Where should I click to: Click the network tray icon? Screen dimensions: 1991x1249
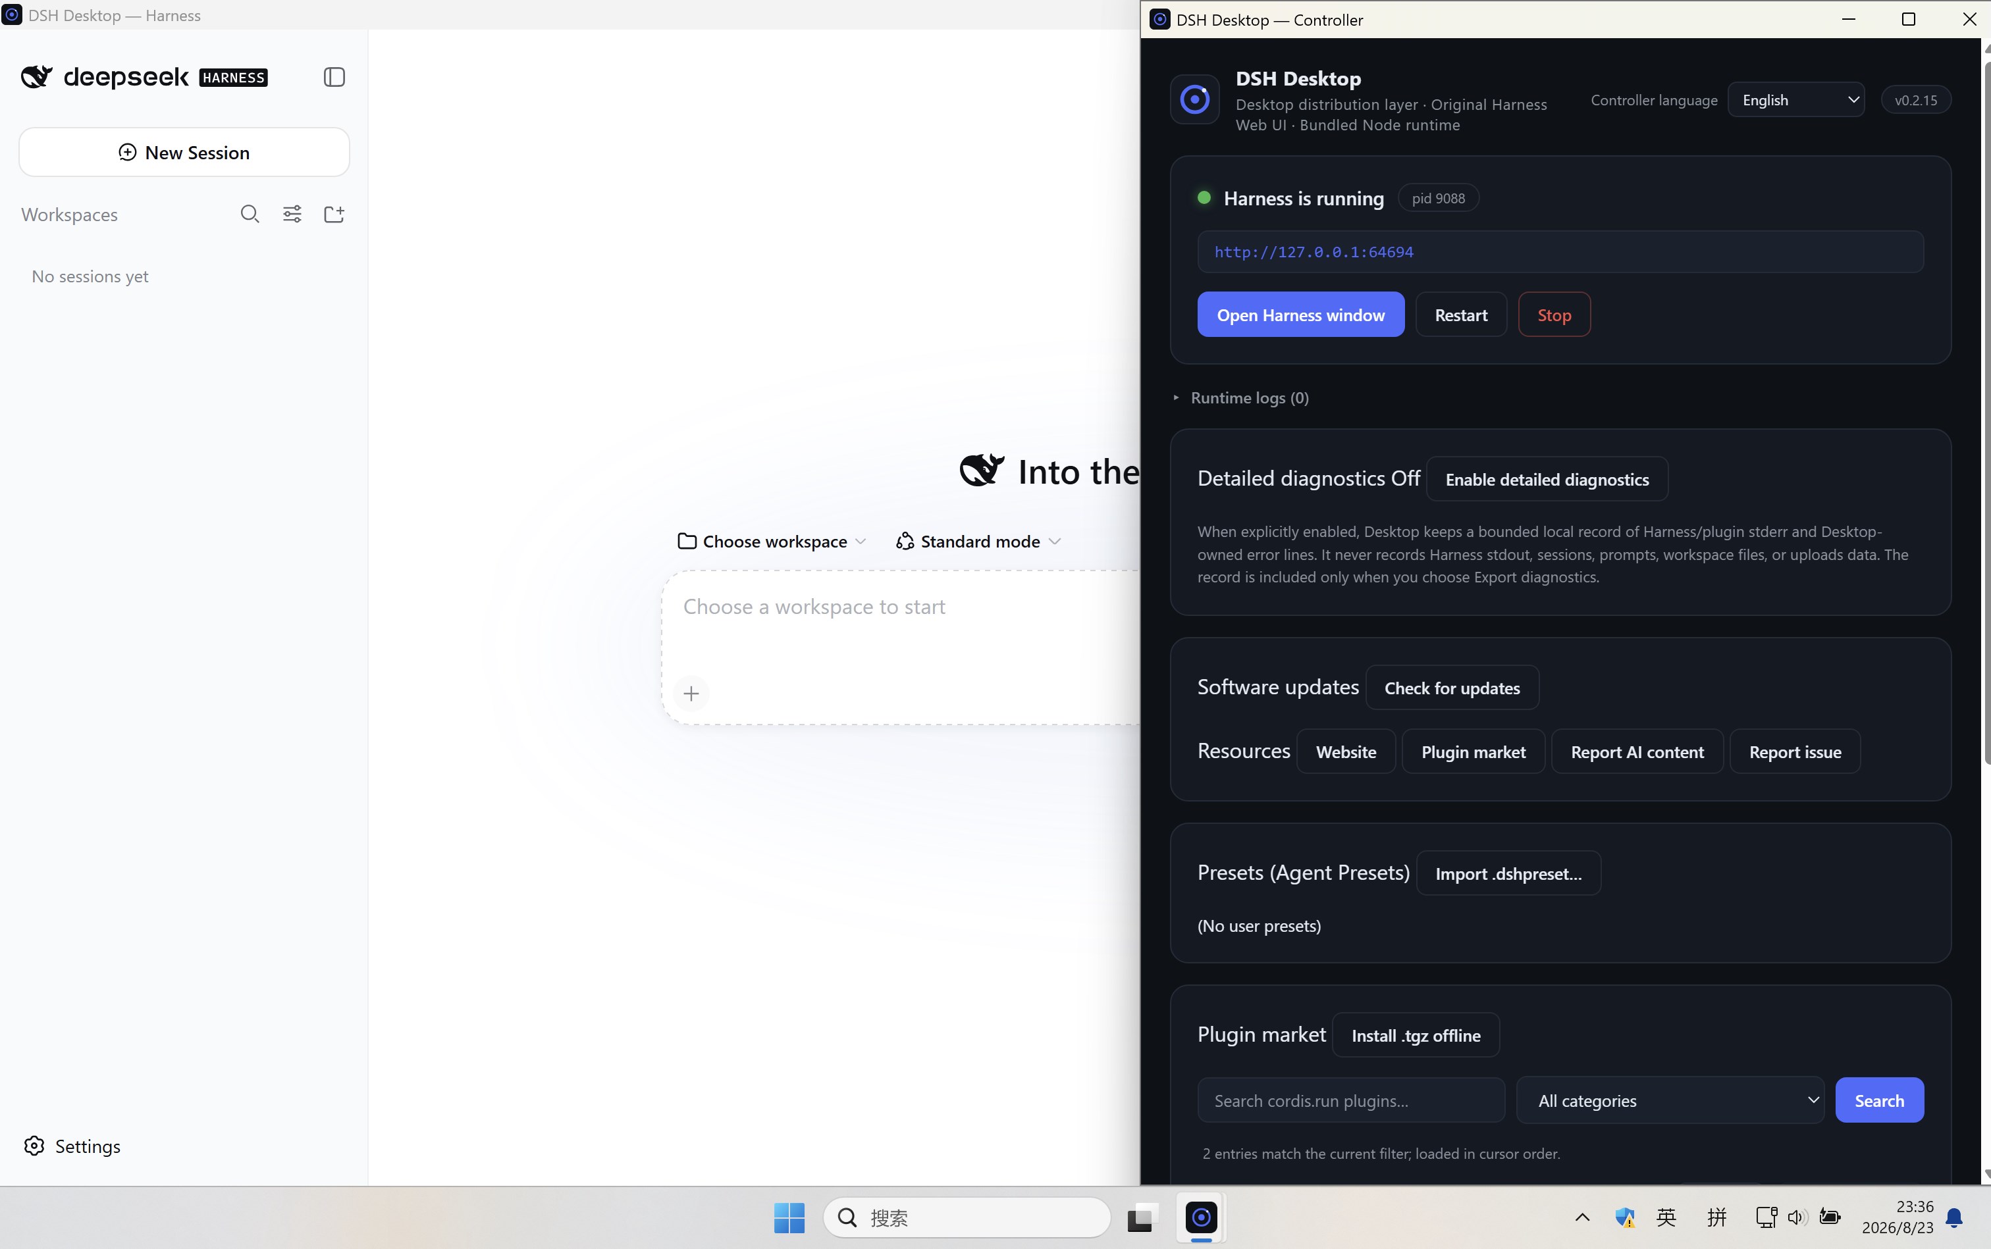point(1766,1217)
